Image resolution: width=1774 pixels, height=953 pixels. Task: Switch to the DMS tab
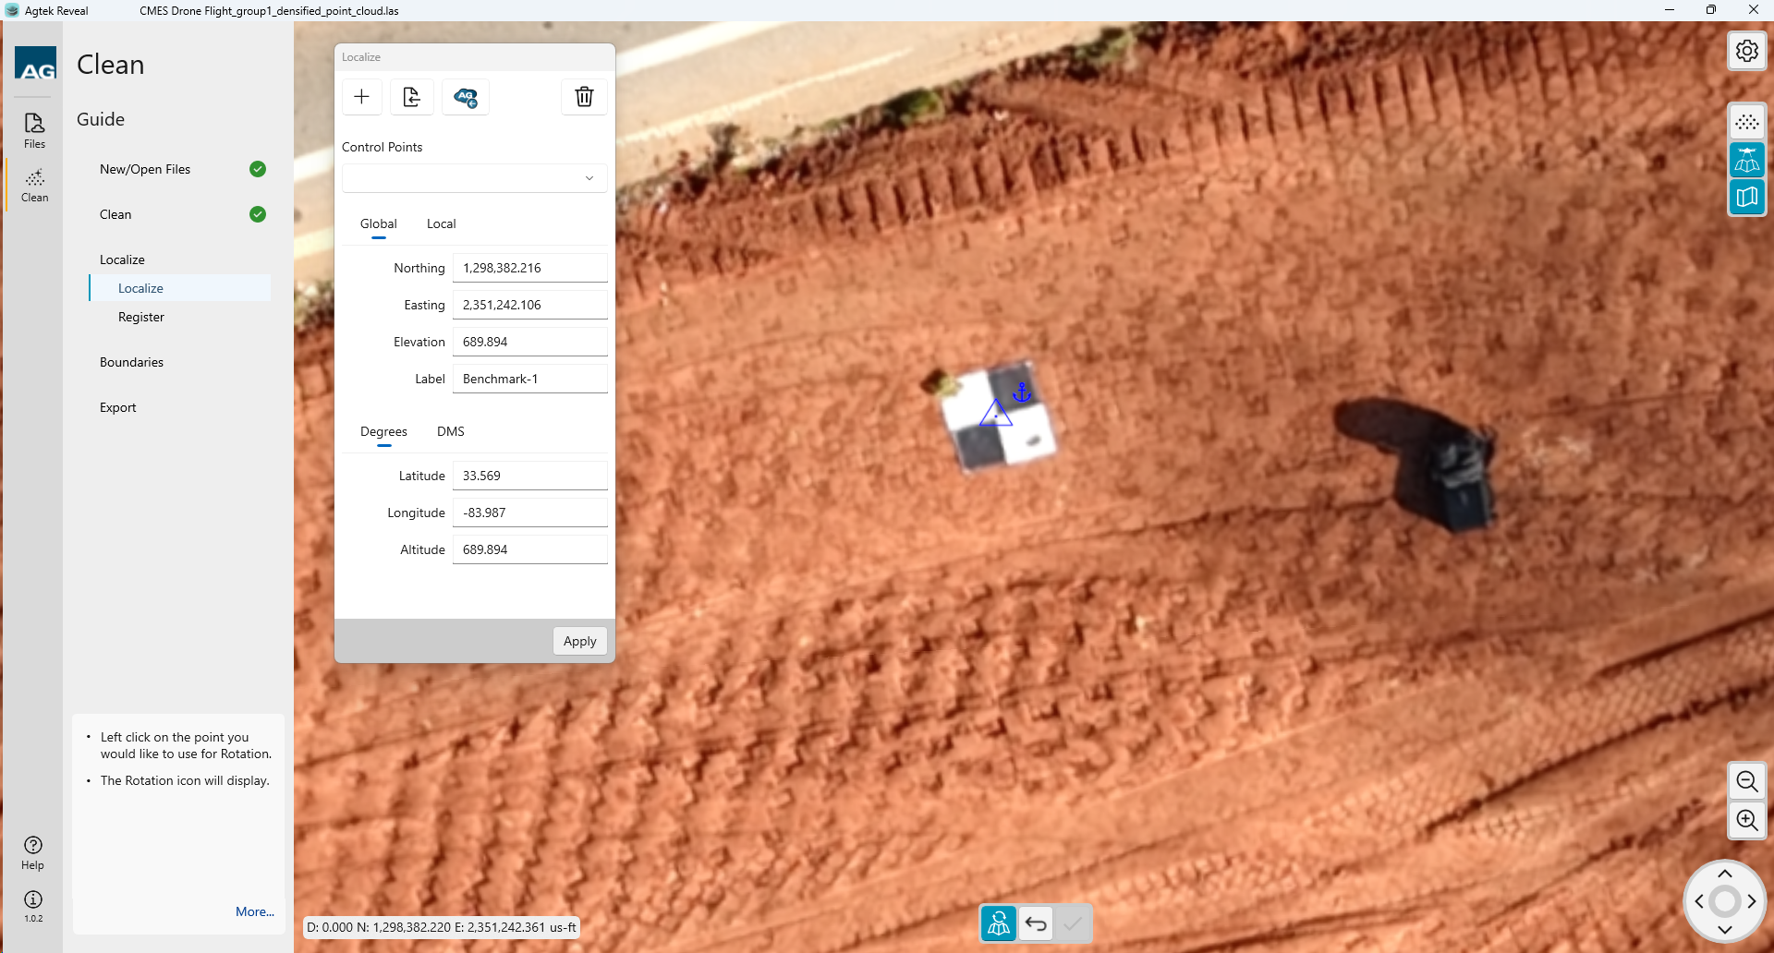point(450,431)
